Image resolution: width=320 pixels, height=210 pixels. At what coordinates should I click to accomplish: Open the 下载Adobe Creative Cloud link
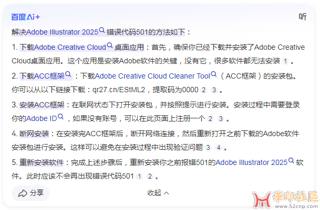[x=63, y=47]
